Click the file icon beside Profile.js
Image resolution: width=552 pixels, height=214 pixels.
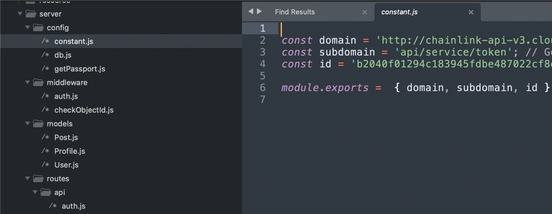[45, 151]
